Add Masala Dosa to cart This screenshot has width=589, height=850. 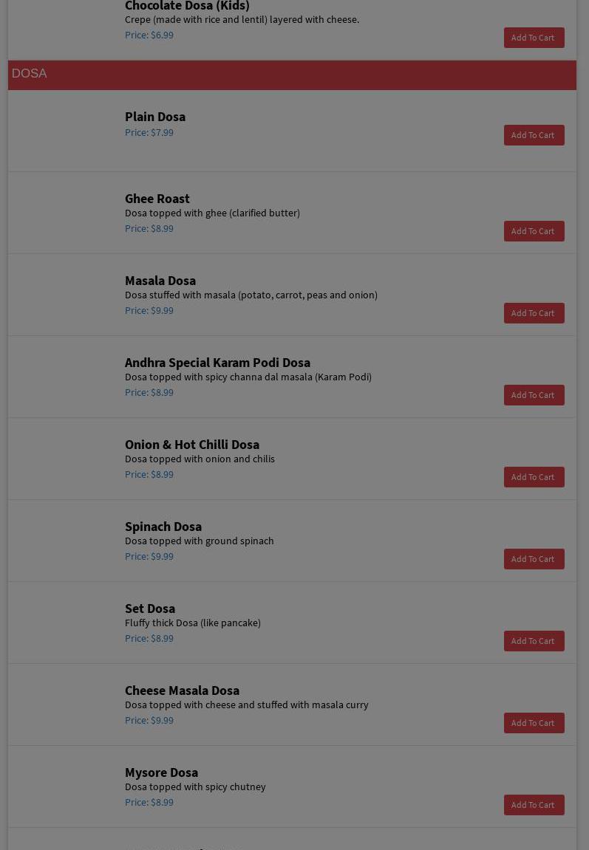click(534, 313)
